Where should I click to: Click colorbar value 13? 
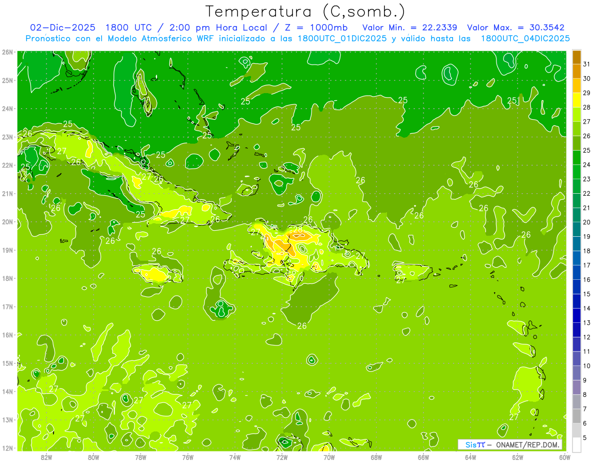[587, 323]
